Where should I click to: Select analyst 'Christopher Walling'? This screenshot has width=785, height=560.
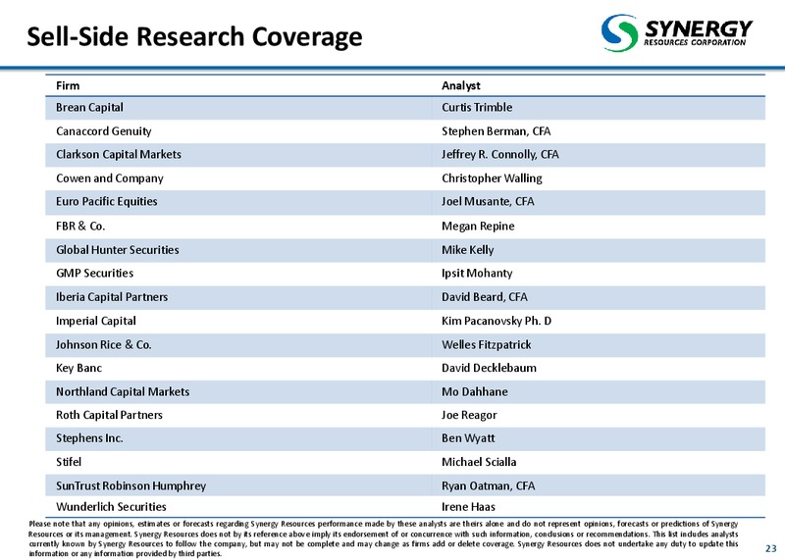pos(492,178)
